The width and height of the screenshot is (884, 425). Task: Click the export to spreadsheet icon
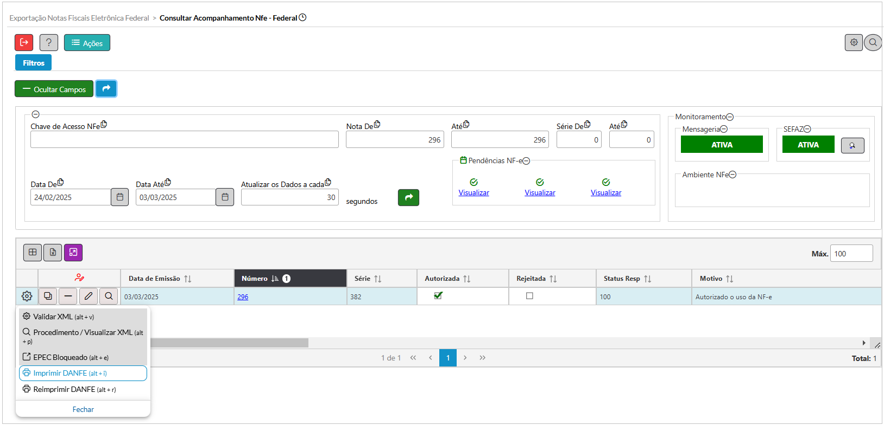pos(53,252)
